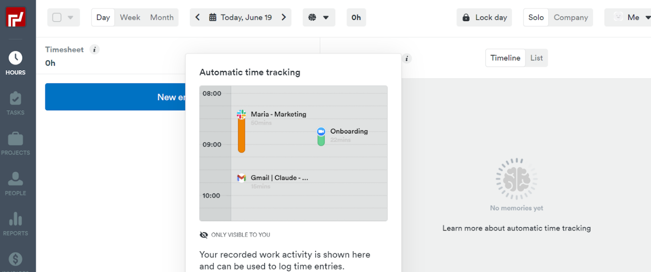
Task: Select the List tab instead of Timeline
Action: coord(536,58)
